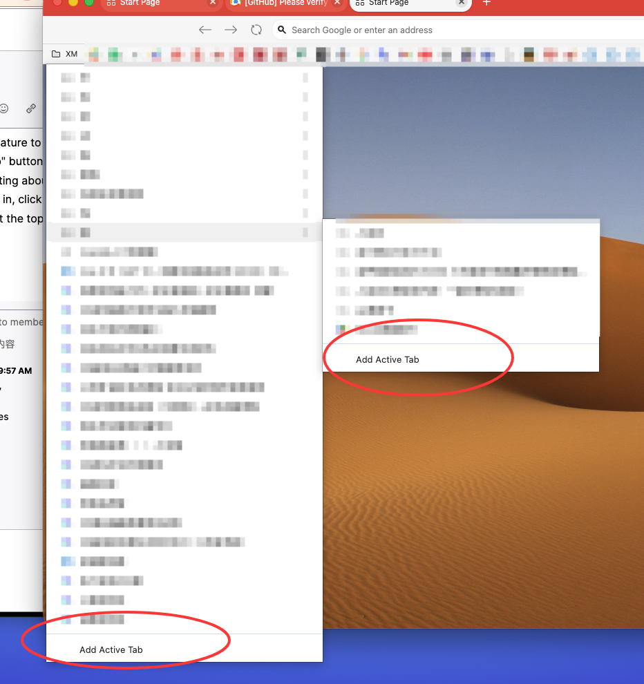Image resolution: width=644 pixels, height=684 pixels.
Task: Click link icon in left chat window
Action: click(31, 108)
